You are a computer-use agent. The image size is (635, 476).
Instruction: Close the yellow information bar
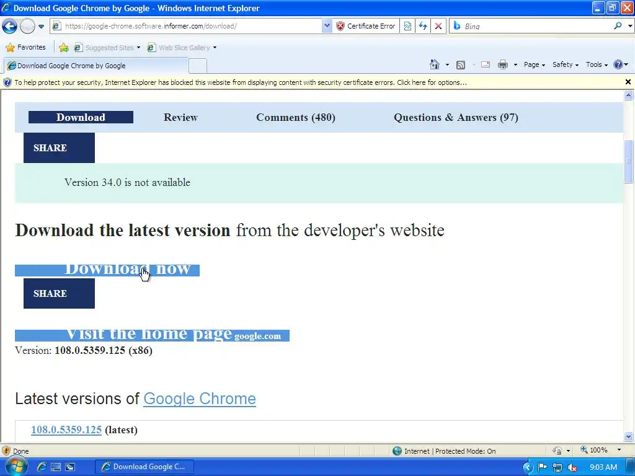628,82
